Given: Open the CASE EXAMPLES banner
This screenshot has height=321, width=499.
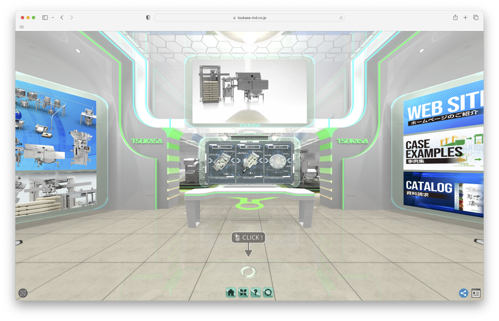Looking at the screenshot, I should coord(443,150).
